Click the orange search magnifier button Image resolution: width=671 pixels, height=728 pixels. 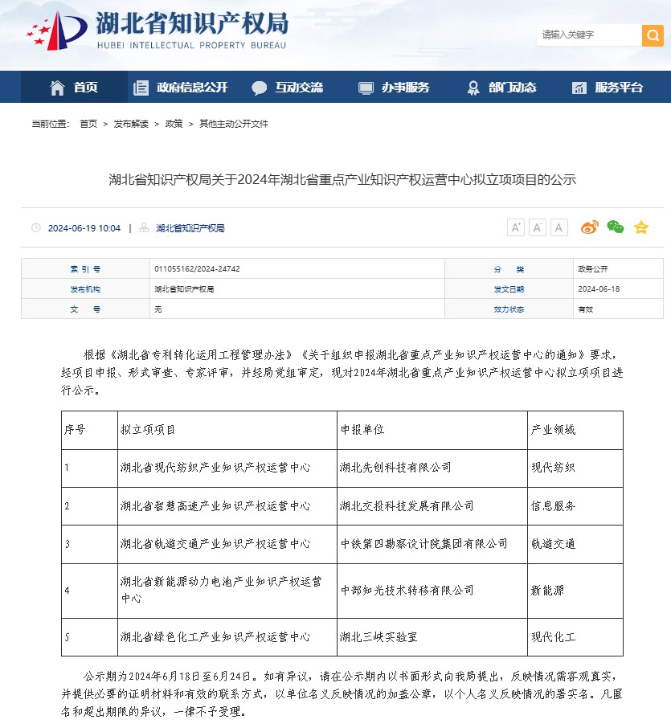[x=652, y=35]
